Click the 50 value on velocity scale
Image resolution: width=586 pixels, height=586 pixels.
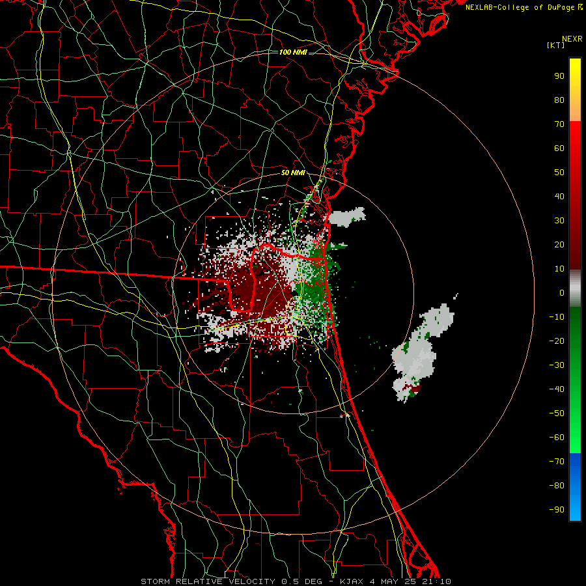(559, 173)
